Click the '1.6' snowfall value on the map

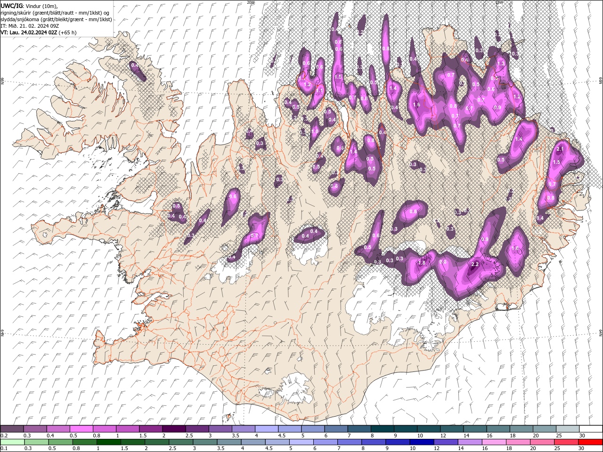(416, 105)
